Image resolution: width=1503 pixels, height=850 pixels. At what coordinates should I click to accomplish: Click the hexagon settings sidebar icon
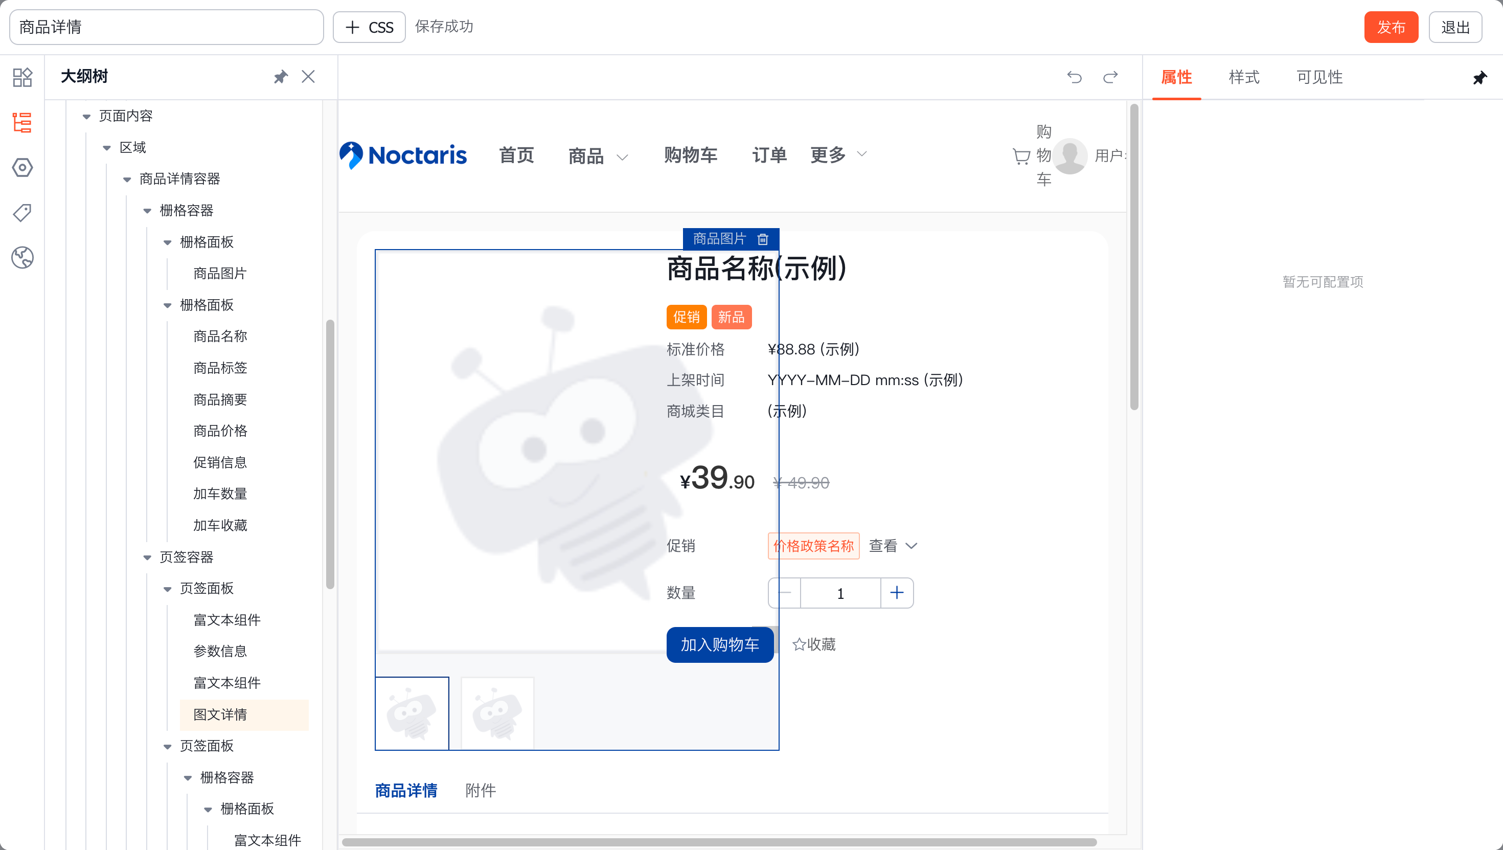[22, 168]
